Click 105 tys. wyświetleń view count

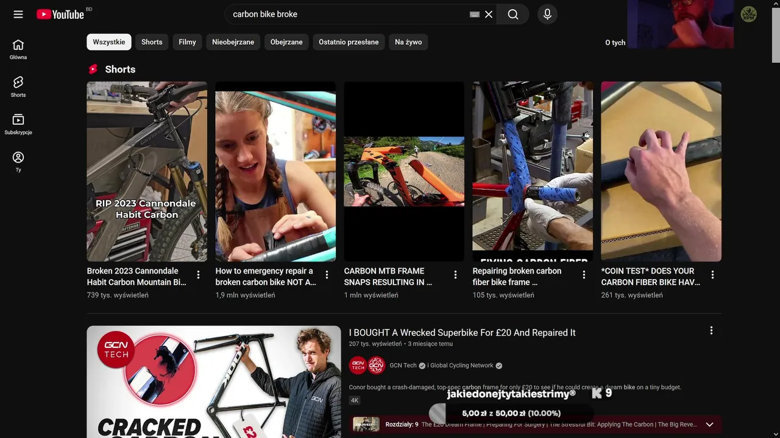click(x=503, y=295)
